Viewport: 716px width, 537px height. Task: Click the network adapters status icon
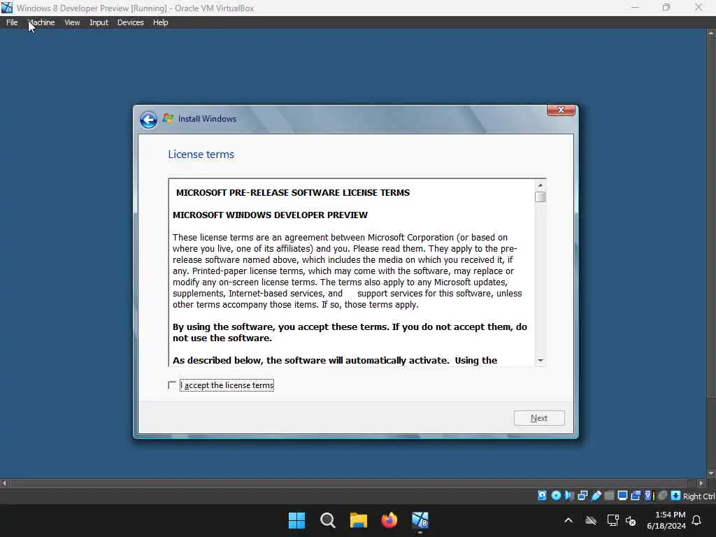(582, 496)
